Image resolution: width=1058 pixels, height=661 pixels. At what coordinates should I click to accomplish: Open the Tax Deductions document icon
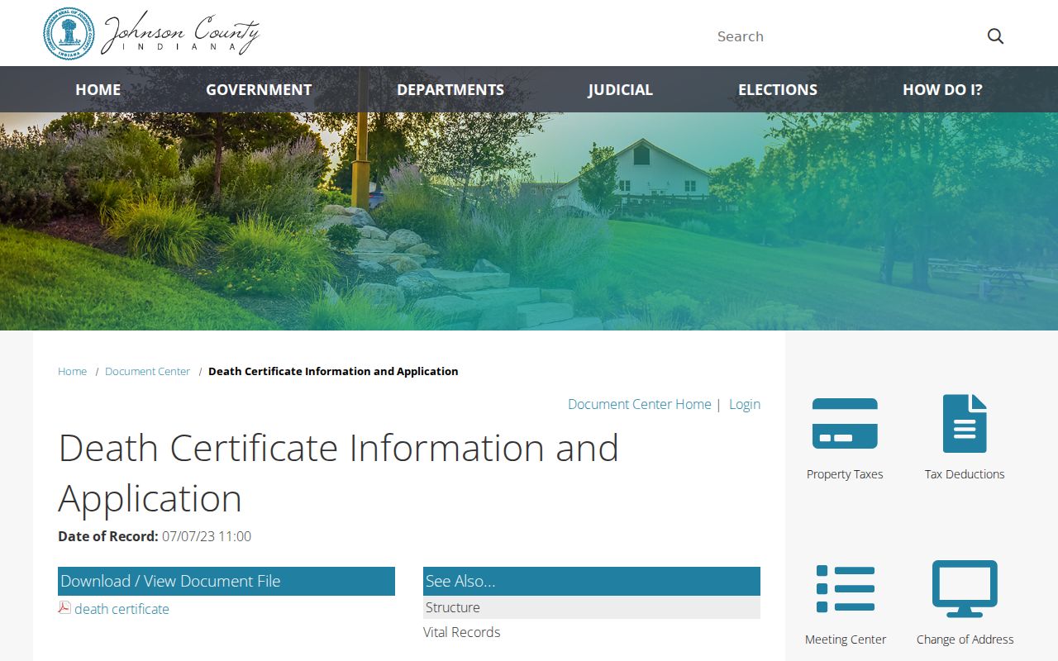pyautogui.click(x=965, y=423)
